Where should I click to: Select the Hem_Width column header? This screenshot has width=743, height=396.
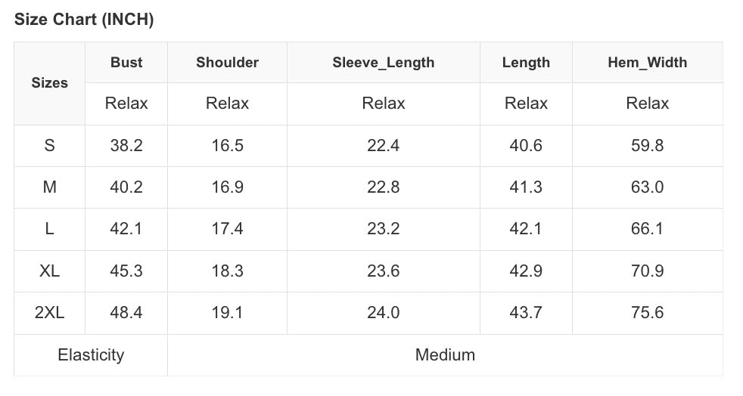coord(647,63)
